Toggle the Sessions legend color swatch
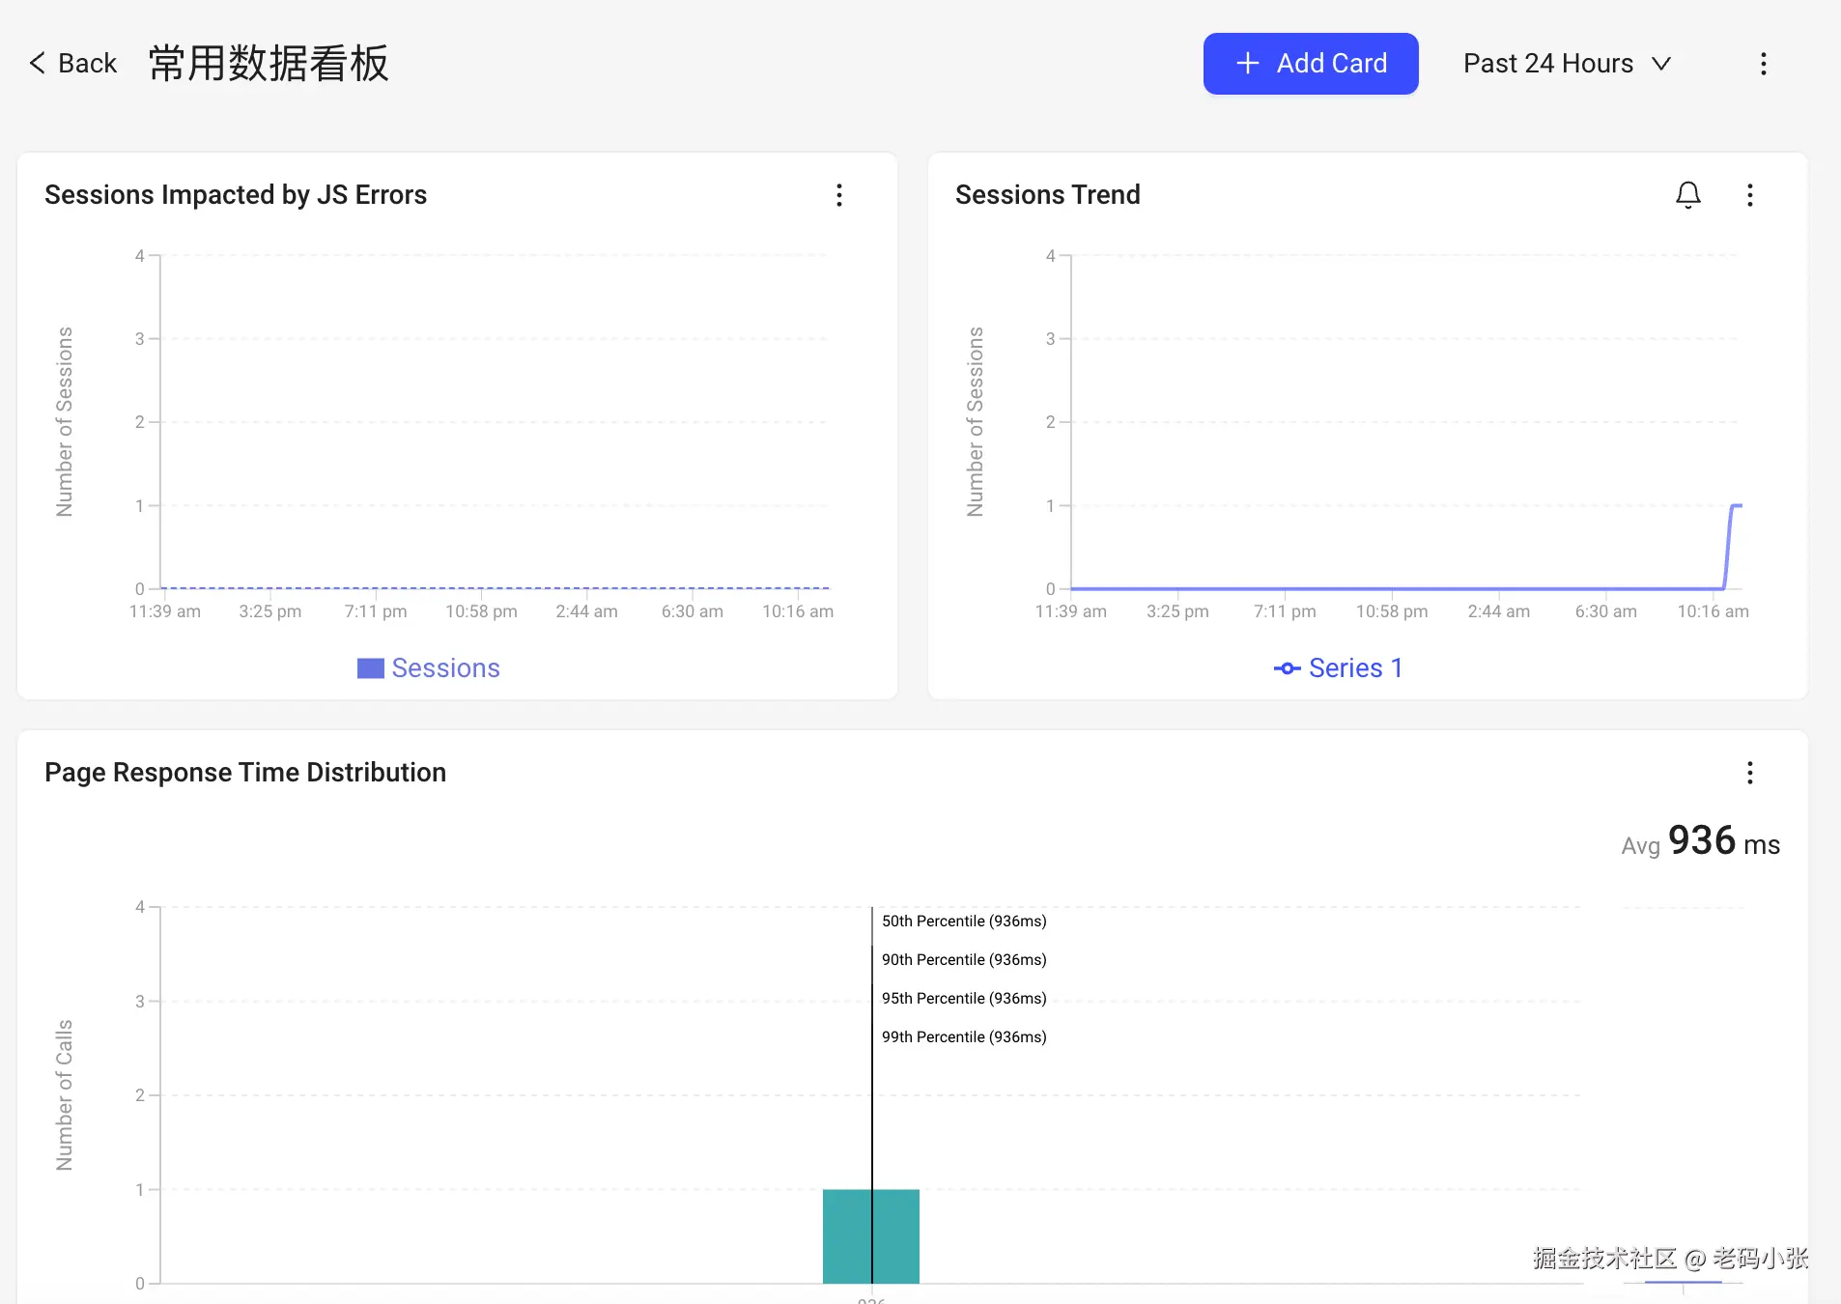The width and height of the screenshot is (1841, 1304). pyautogui.click(x=370, y=668)
